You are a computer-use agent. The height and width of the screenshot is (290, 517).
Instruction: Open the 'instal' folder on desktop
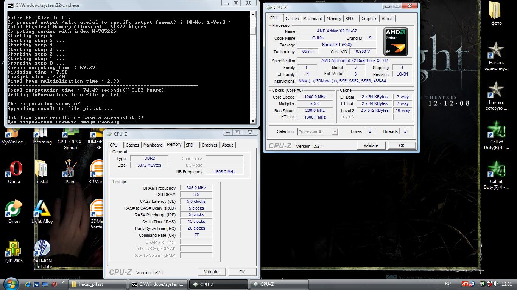(x=42, y=172)
